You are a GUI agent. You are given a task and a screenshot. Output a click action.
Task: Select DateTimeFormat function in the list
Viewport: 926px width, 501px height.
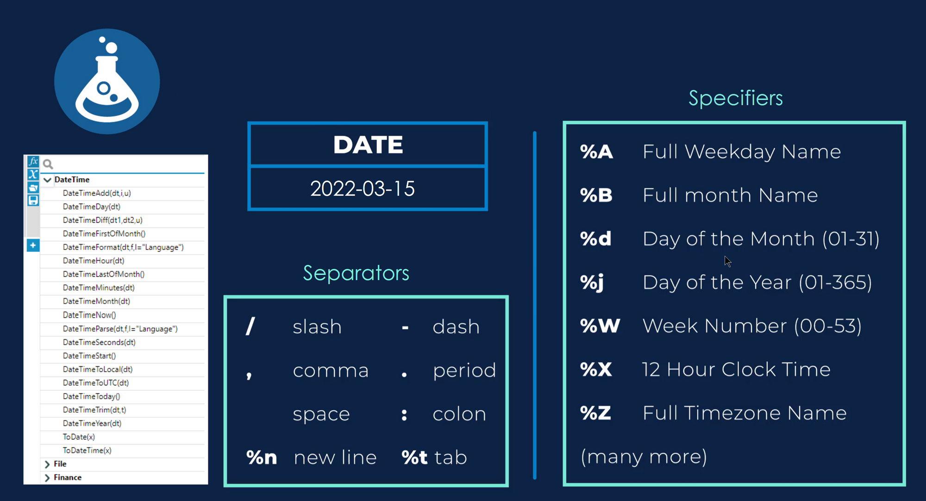click(x=123, y=247)
